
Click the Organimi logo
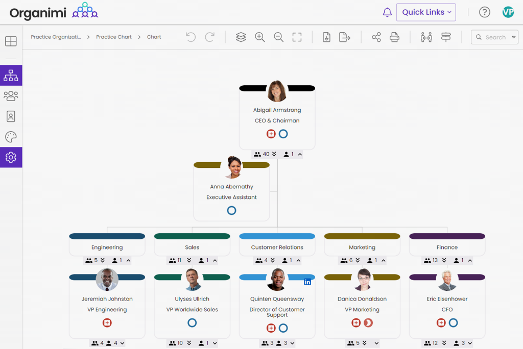point(54,12)
